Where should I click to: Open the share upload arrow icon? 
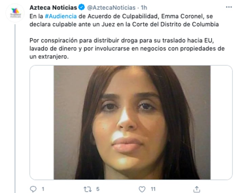tap(197, 189)
